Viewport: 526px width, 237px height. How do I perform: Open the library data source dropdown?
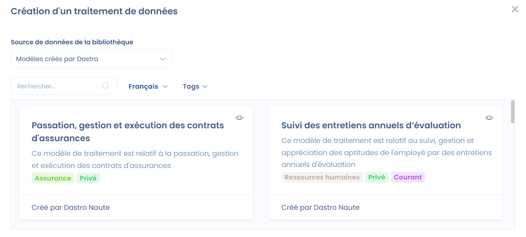pos(91,59)
